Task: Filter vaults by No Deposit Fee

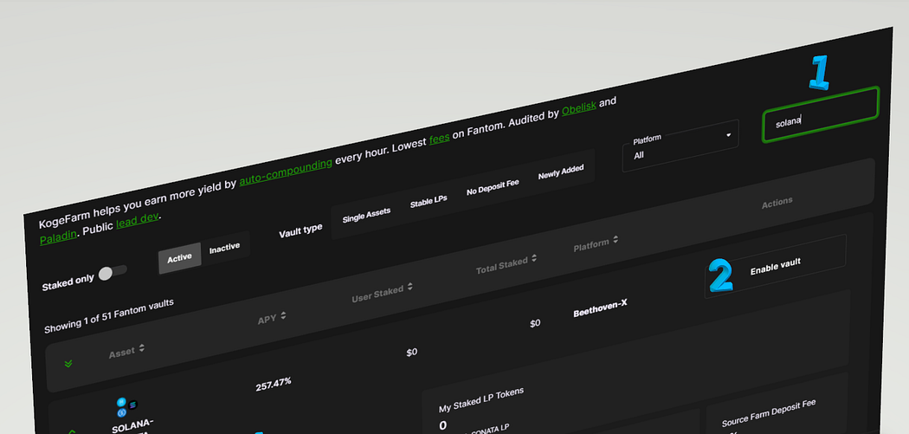Action: (x=493, y=187)
